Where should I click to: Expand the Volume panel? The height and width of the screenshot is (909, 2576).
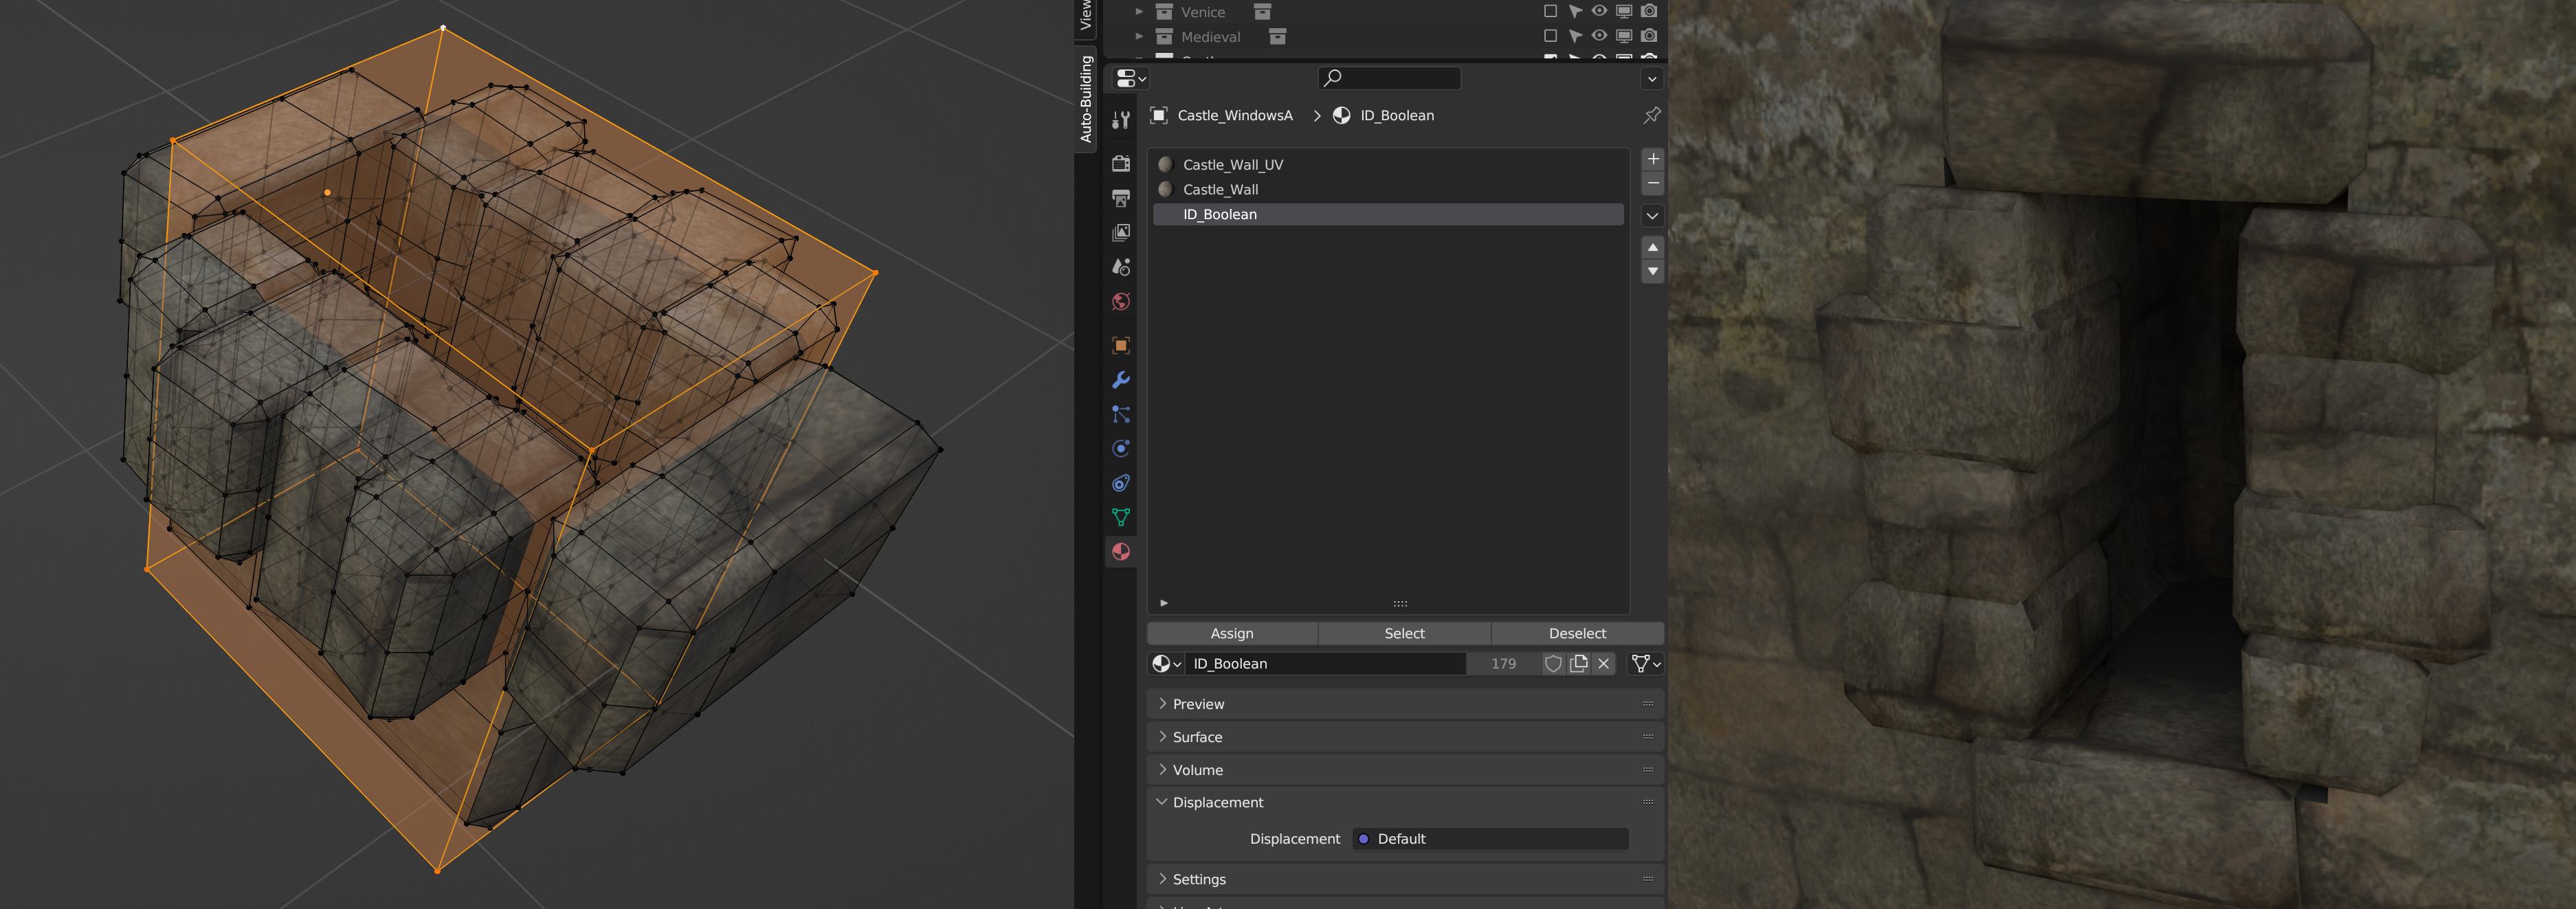point(1405,770)
